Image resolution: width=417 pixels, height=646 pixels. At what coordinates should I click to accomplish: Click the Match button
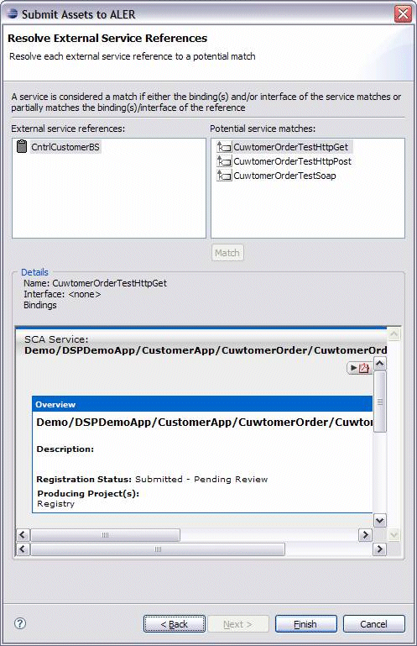coord(227,253)
